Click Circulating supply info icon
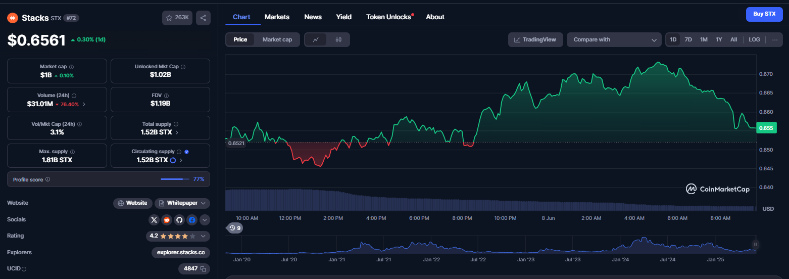The height and width of the screenshot is (279, 789). [179, 152]
